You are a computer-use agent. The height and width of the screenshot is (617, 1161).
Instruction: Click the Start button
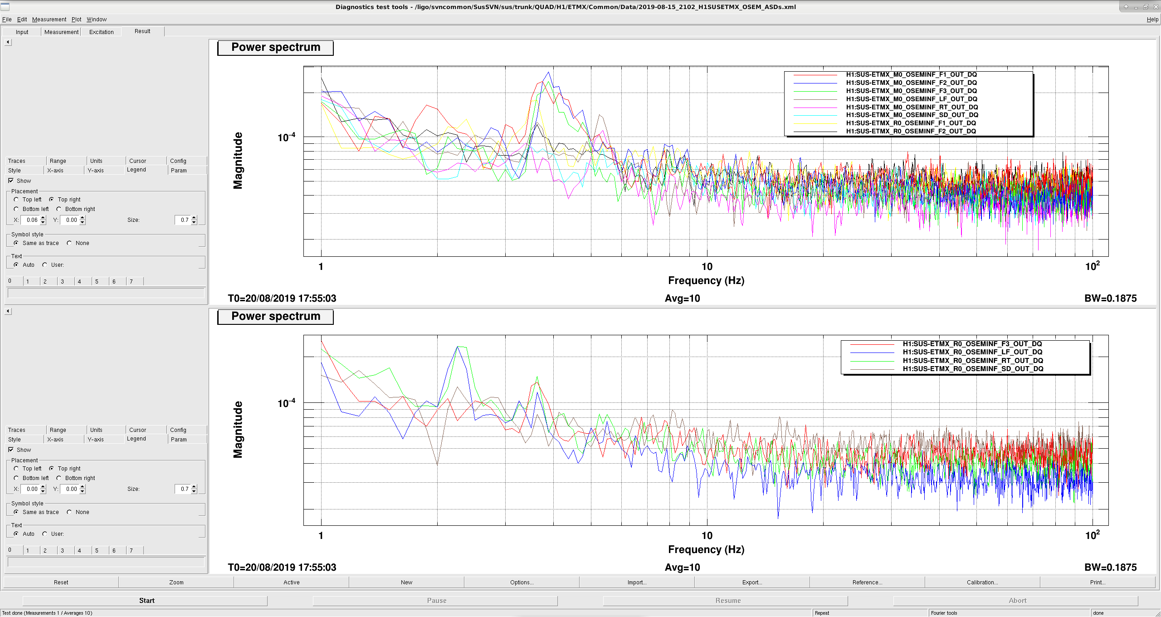coord(146,601)
